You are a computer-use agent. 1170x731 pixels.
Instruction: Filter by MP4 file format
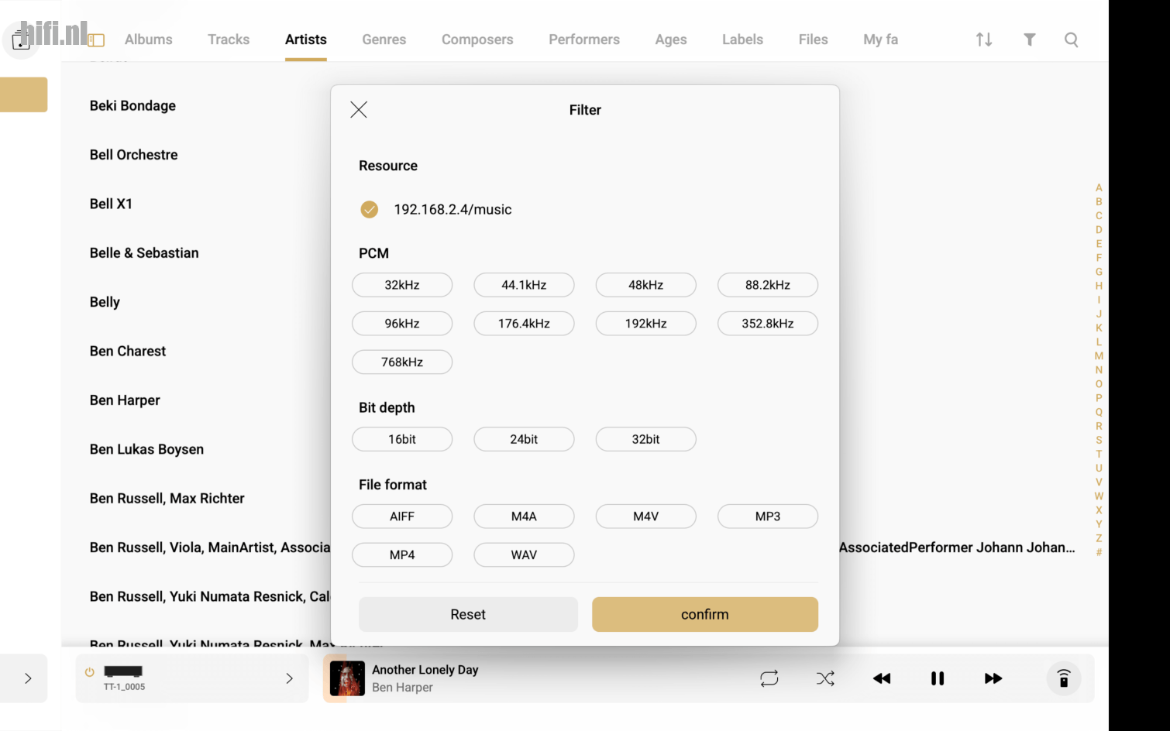402,554
